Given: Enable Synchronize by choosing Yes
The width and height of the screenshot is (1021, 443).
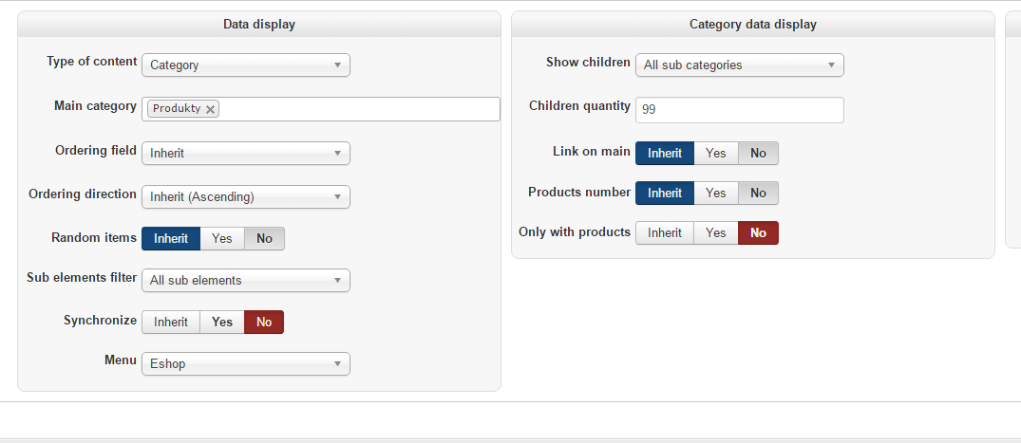Looking at the screenshot, I should (x=222, y=323).
